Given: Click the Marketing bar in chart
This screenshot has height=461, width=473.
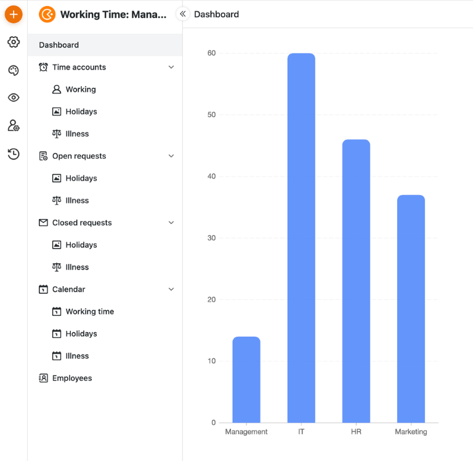Looking at the screenshot, I should point(411,308).
